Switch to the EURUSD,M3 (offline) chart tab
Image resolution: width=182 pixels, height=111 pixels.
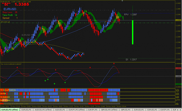10,110
